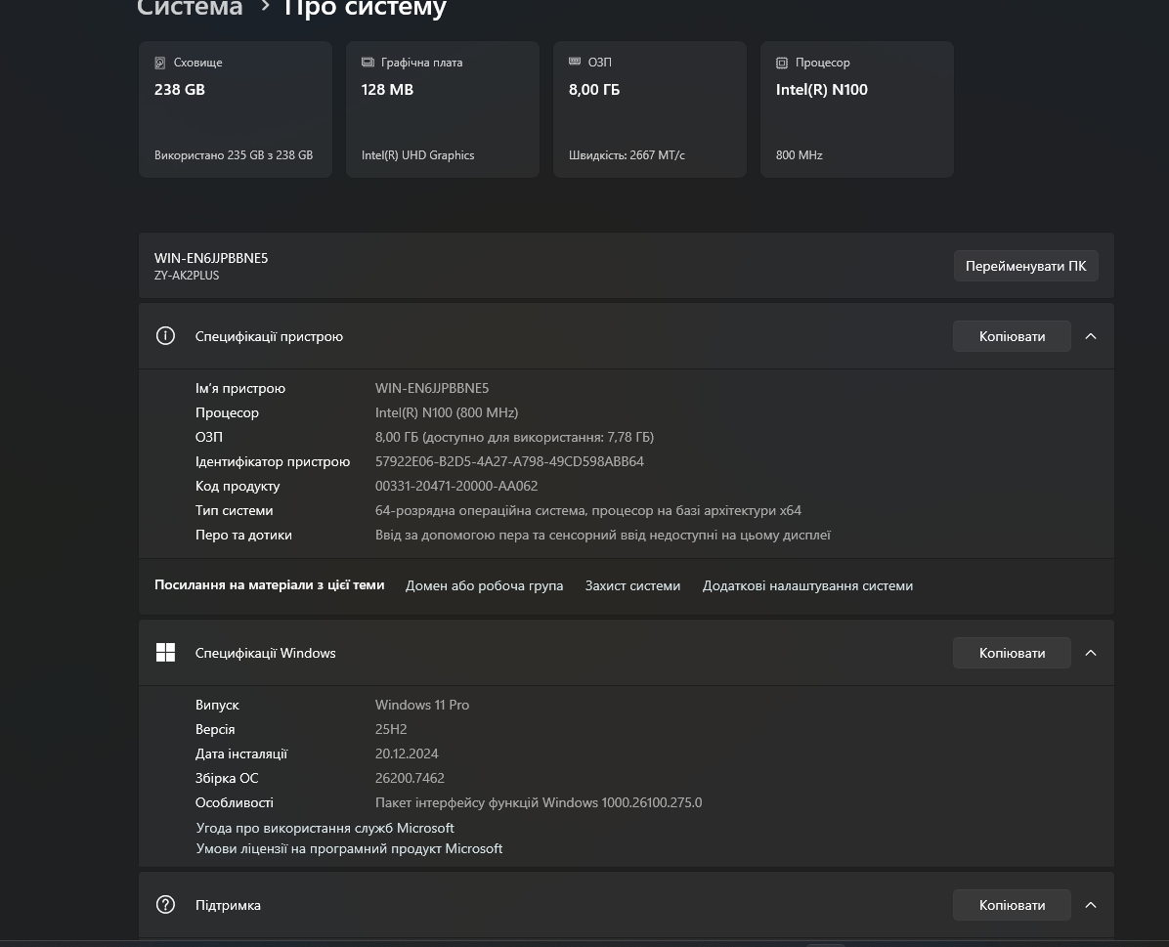Copy support info with Копіювати button
This screenshot has height=947, width=1169.
click(x=1012, y=905)
